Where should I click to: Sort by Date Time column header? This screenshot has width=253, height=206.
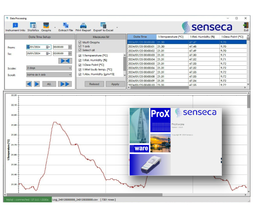tap(142, 37)
